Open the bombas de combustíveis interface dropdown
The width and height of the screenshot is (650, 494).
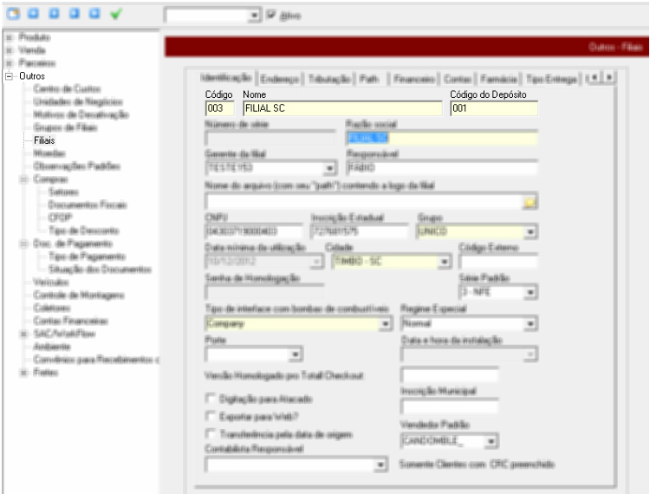coord(386,323)
